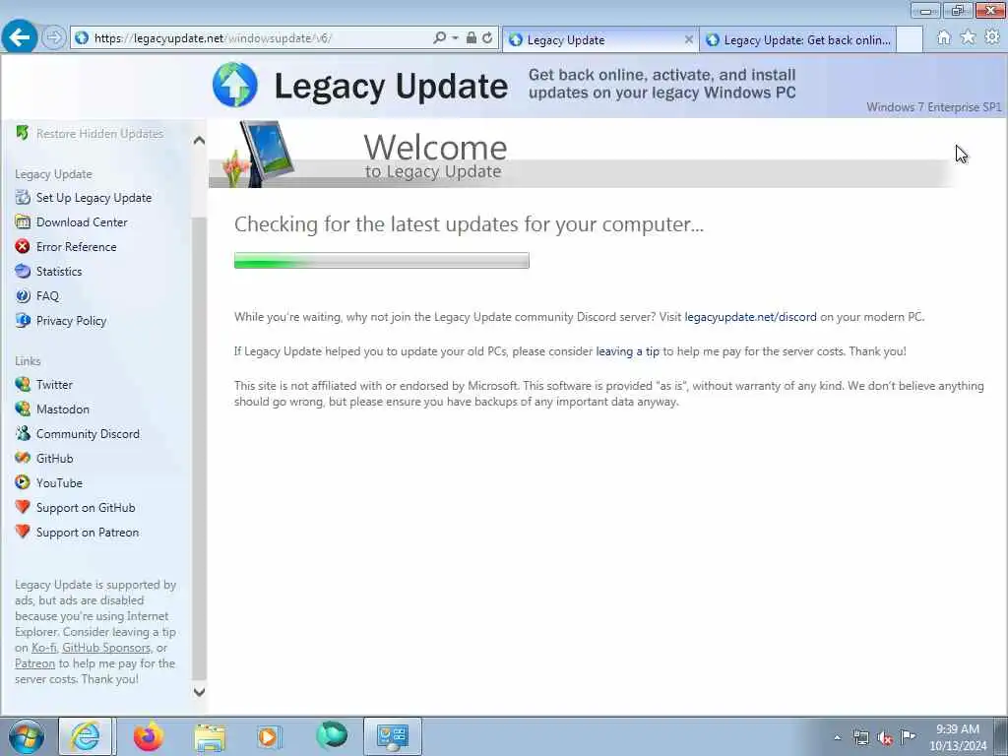
Task: Click the YouTube media player icon
Action: 23,482
